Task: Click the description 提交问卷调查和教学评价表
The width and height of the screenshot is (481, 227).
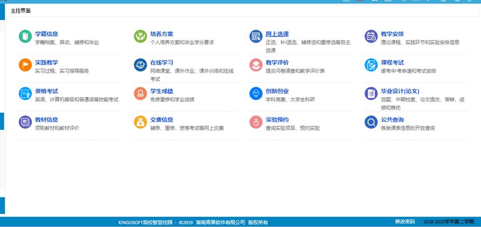Action: (x=295, y=71)
